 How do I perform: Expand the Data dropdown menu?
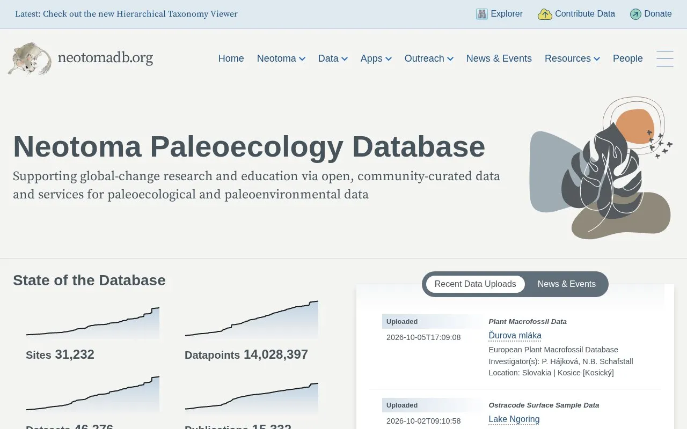point(333,58)
